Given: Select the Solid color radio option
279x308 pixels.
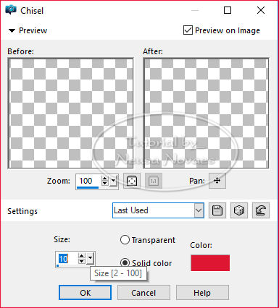Looking at the screenshot, I should coord(125,262).
